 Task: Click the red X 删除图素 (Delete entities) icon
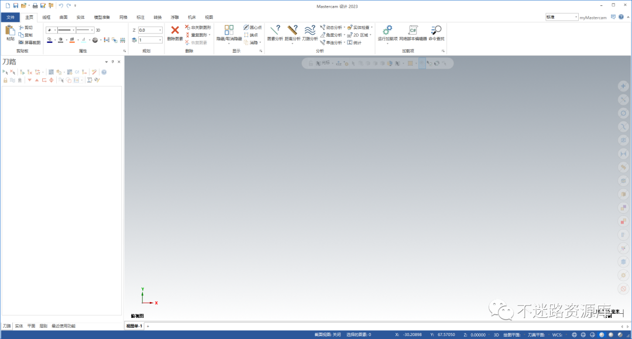tap(175, 30)
